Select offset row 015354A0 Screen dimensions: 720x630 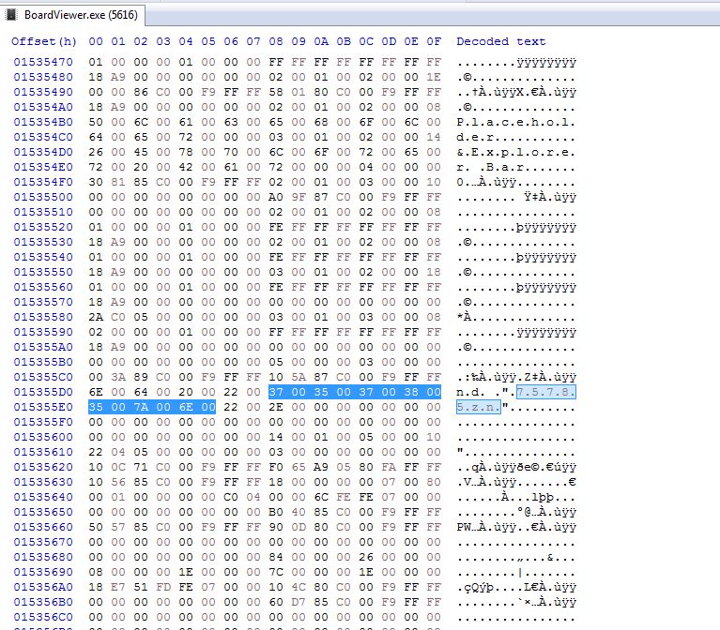point(43,107)
